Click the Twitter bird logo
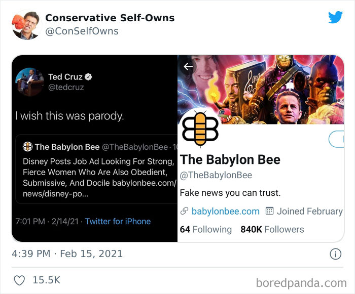 [335, 17]
